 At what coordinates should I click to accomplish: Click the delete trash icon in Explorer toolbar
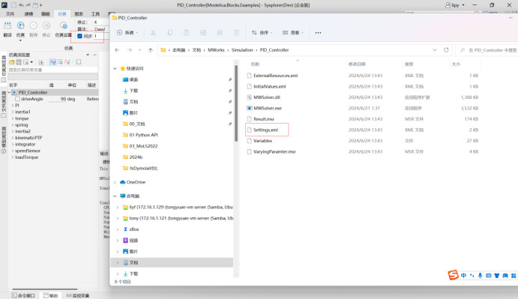tap(236, 33)
